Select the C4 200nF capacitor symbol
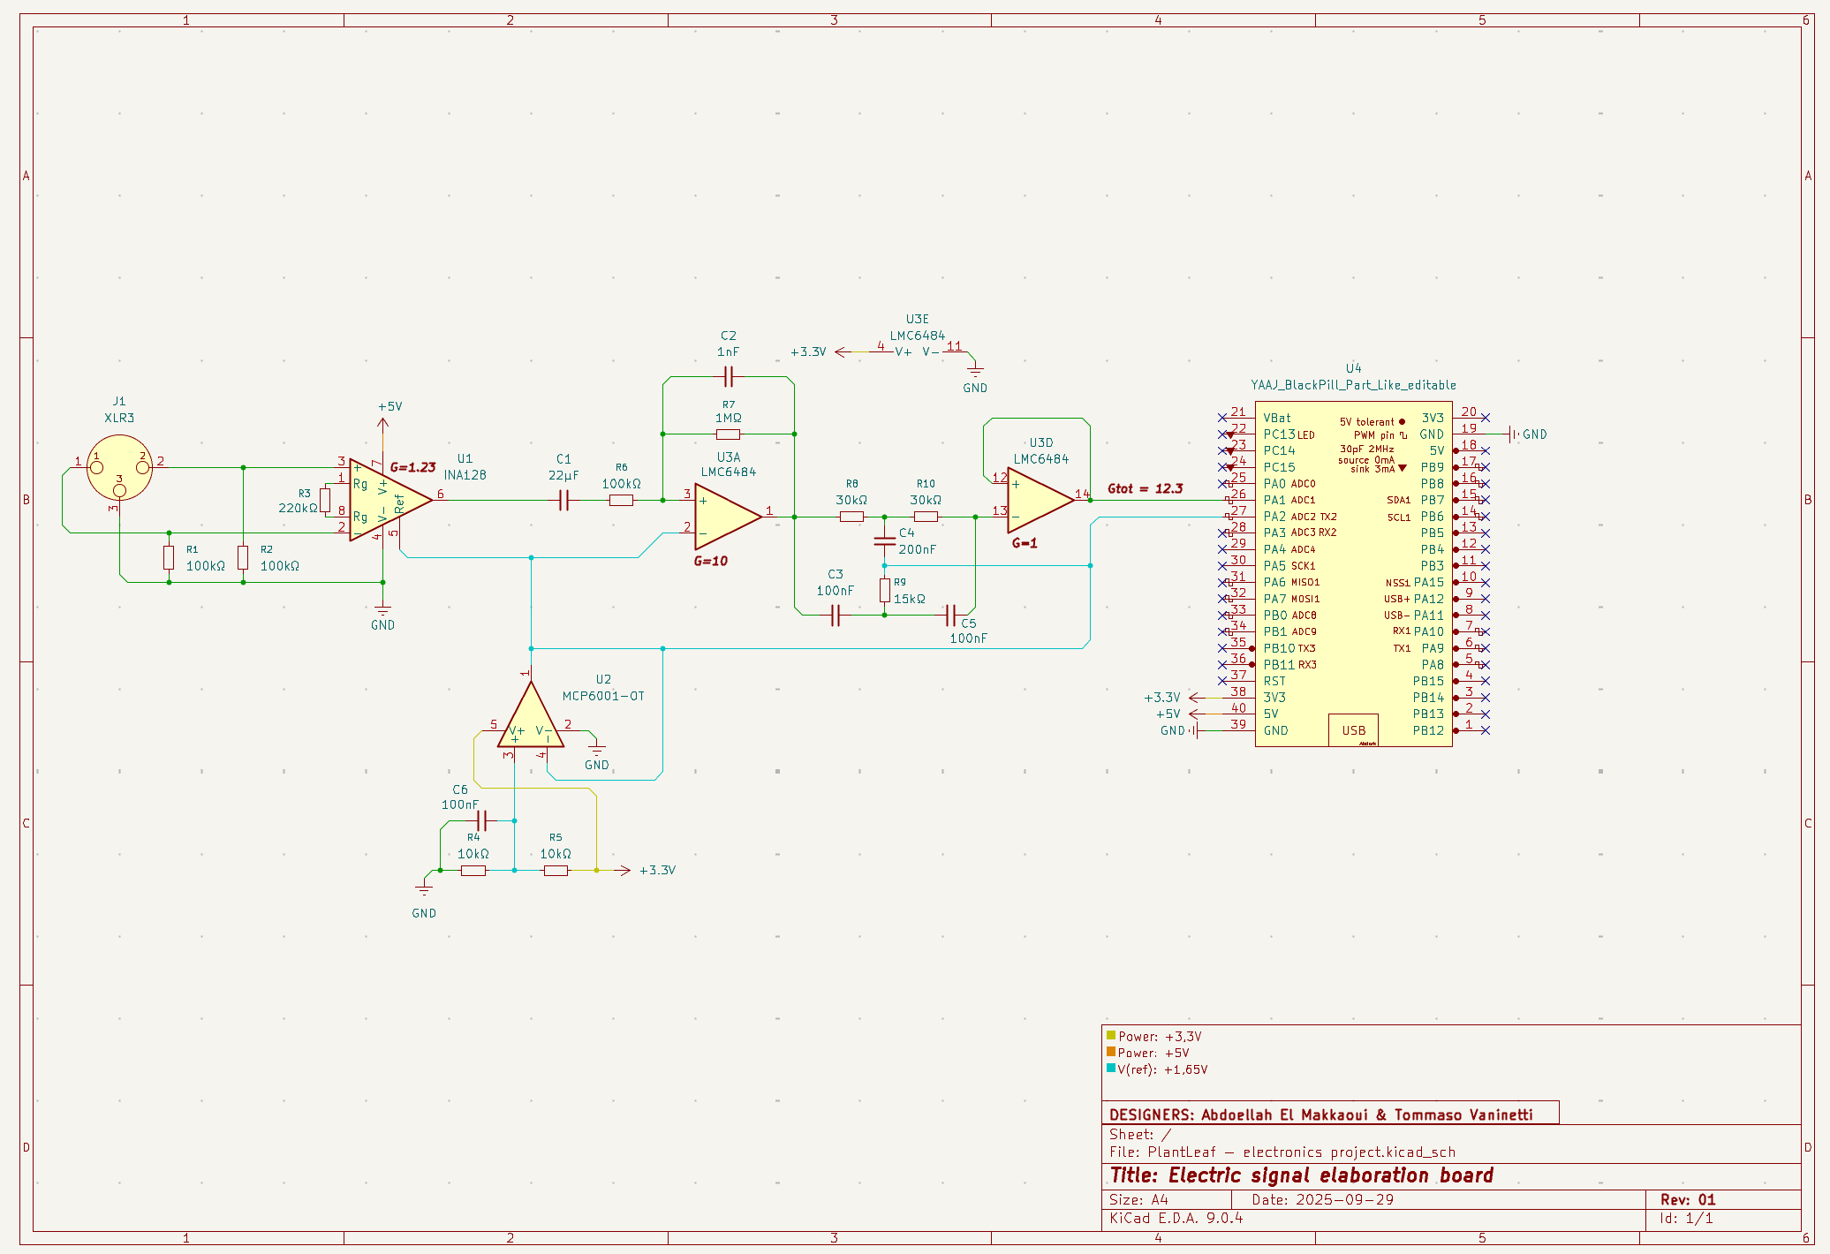Viewport: 1830px width, 1254px height. pos(884,540)
